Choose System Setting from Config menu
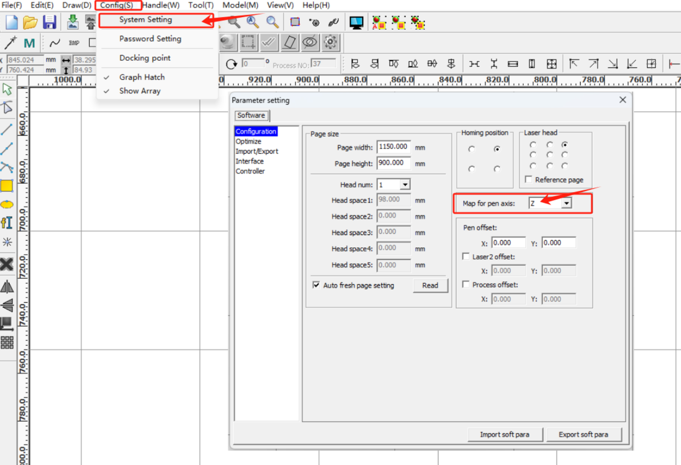Image resolution: width=681 pixels, height=465 pixels. coord(146,20)
